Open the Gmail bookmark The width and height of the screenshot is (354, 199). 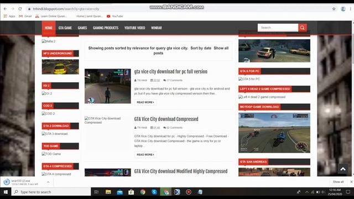tap(25, 16)
